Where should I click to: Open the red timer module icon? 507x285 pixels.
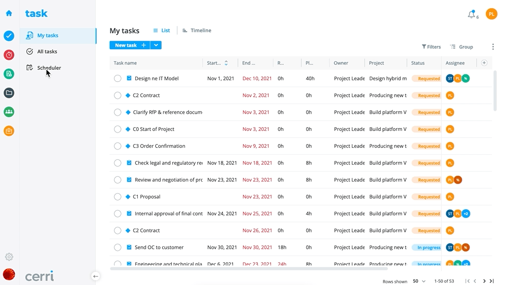[x=9, y=54]
